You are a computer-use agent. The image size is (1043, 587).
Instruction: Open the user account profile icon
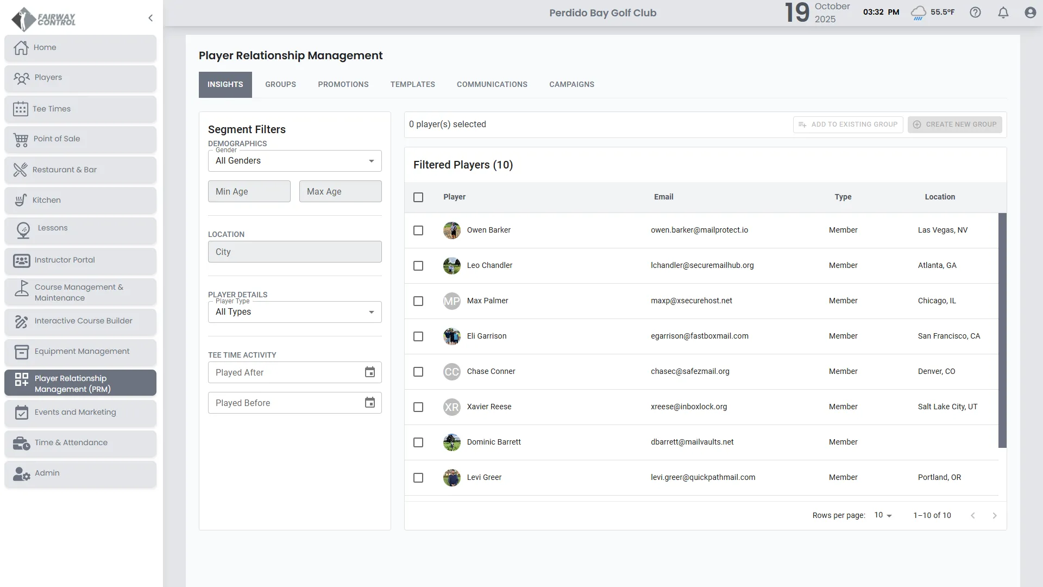pyautogui.click(x=1030, y=13)
